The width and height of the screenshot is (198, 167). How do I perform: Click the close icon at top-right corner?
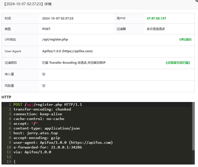(x=197, y=0)
